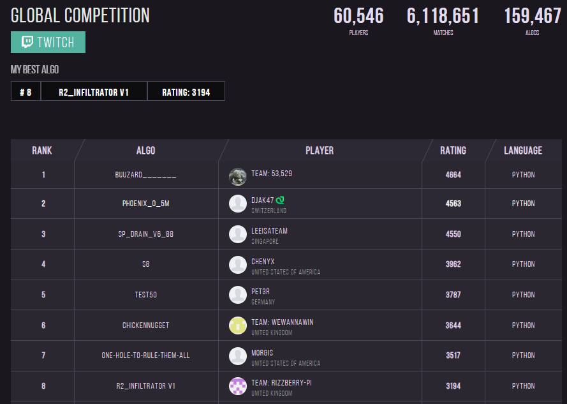
Task: Click the ONE-HOLE-TO-RULE-THEM-ALL algo name
Action: [x=145, y=355]
